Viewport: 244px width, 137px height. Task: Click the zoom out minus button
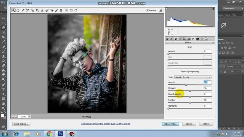[13, 116]
